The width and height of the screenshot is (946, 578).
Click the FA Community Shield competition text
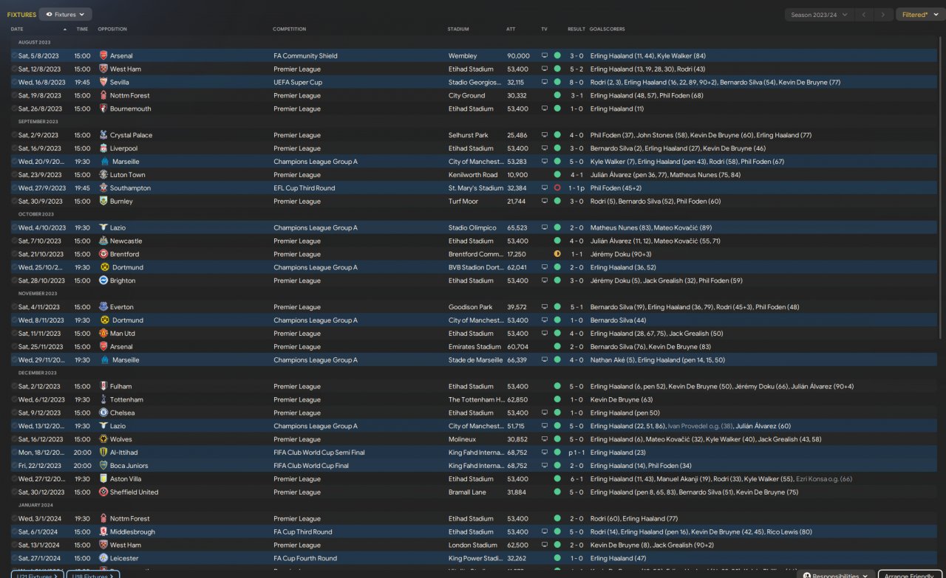[x=305, y=56]
